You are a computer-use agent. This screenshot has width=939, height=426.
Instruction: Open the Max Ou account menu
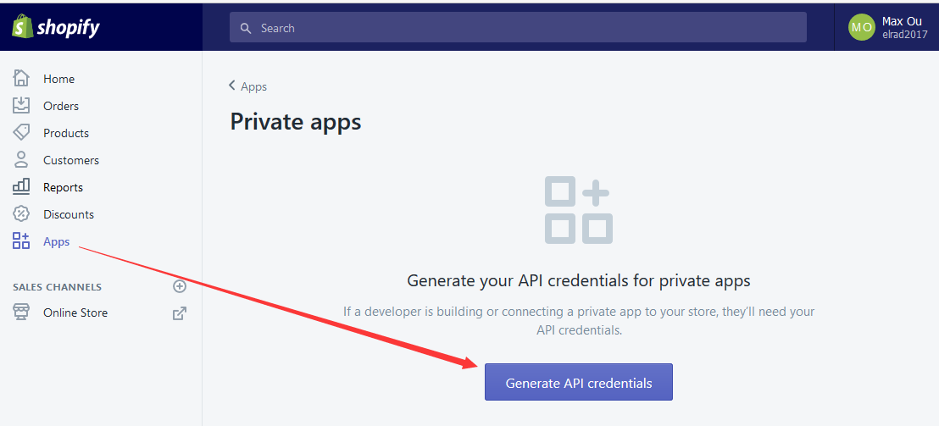coord(887,27)
